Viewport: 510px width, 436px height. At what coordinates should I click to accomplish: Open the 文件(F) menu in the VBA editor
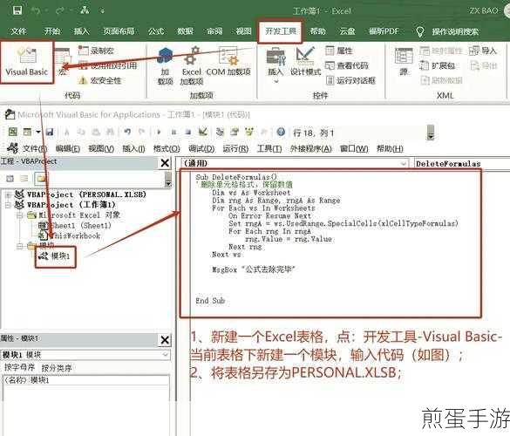(x=35, y=149)
